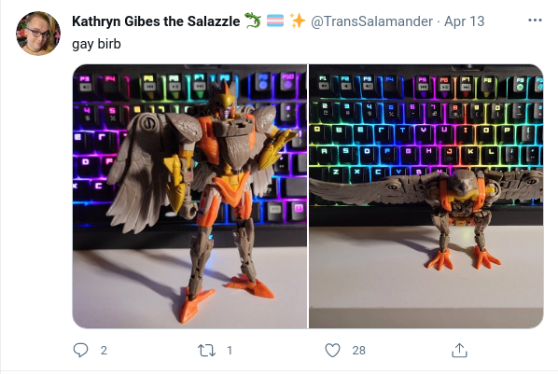The height and width of the screenshot is (374, 558).
Task: Visit the @TransSalamander handle link
Action: (x=371, y=21)
